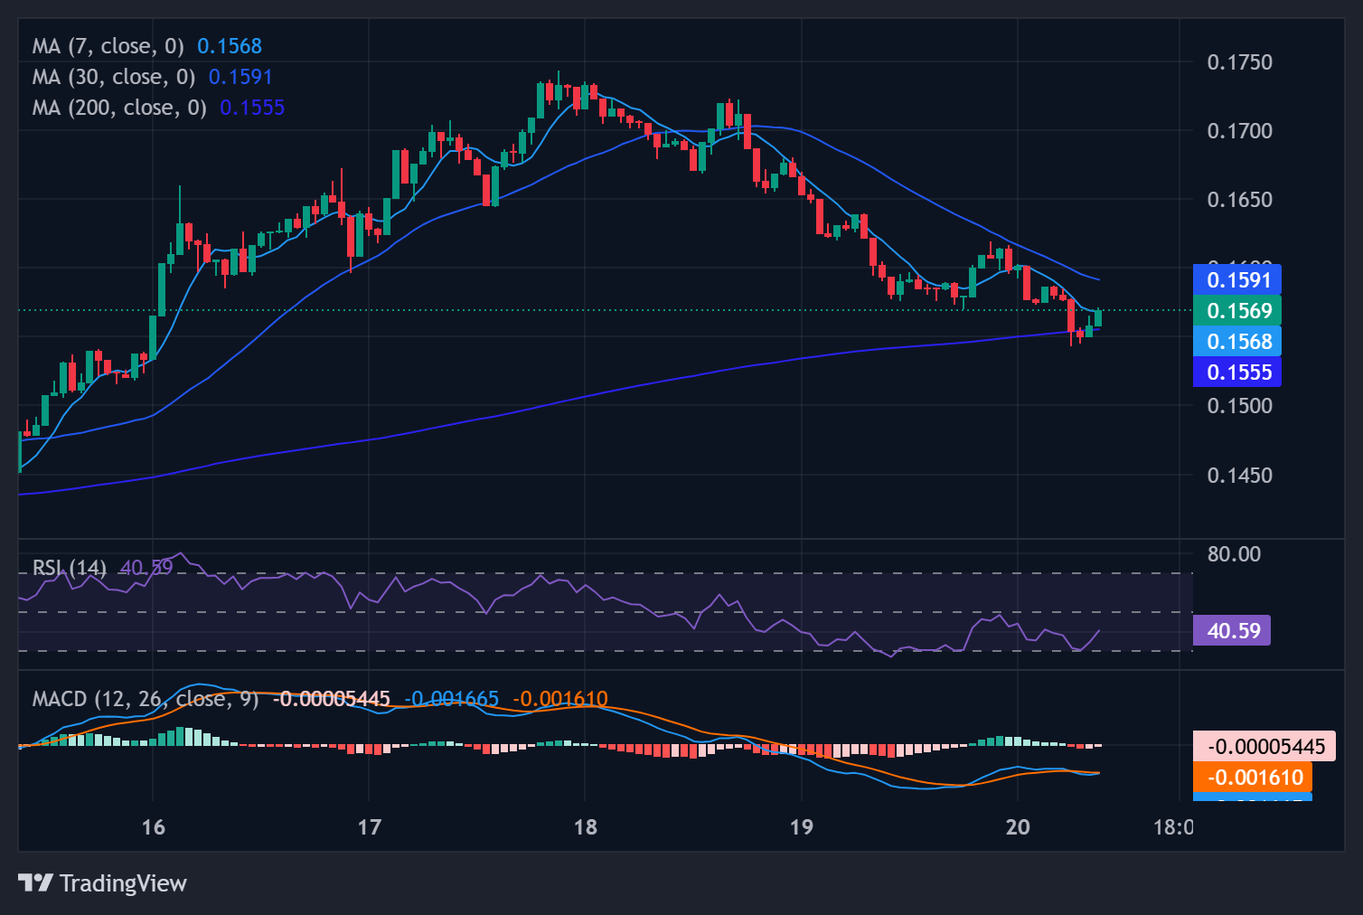Click the green 0.1569 current price tag

click(x=1238, y=311)
